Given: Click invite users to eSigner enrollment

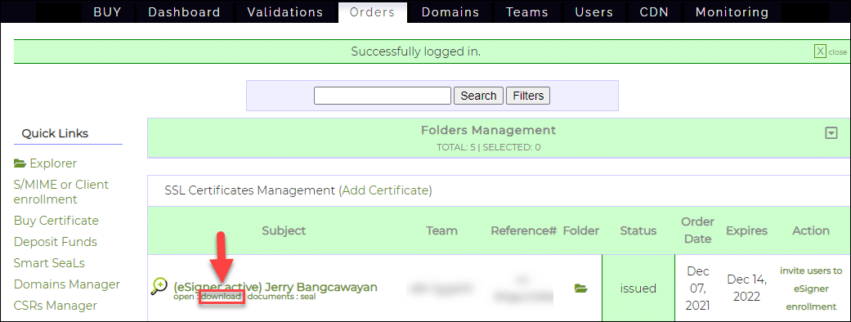Looking at the screenshot, I should (x=811, y=288).
